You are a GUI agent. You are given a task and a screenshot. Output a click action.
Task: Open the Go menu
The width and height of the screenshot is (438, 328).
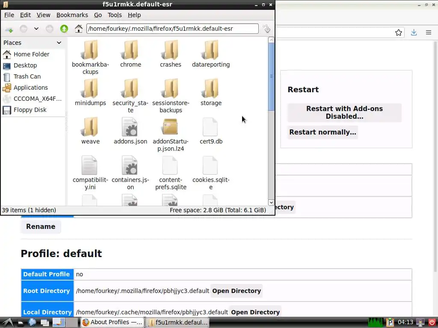pyautogui.click(x=98, y=15)
